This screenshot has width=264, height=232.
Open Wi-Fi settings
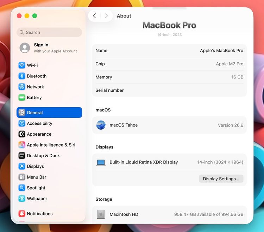[49, 65]
